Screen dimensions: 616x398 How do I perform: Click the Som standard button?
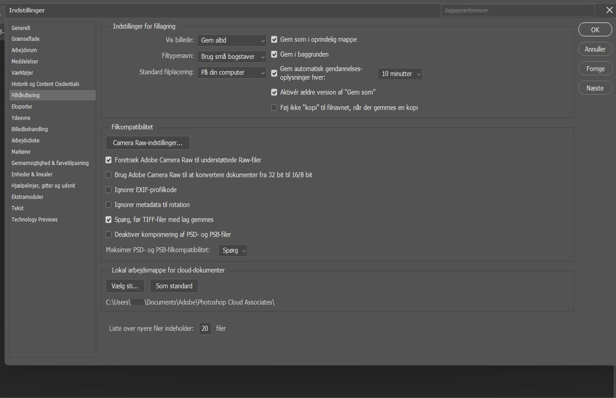coord(174,286)
